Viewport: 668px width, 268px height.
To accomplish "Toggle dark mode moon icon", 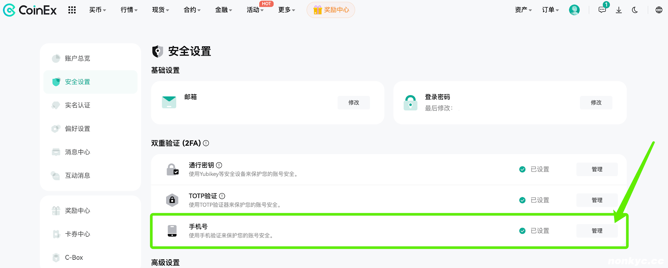I will [x=635, y=10].
